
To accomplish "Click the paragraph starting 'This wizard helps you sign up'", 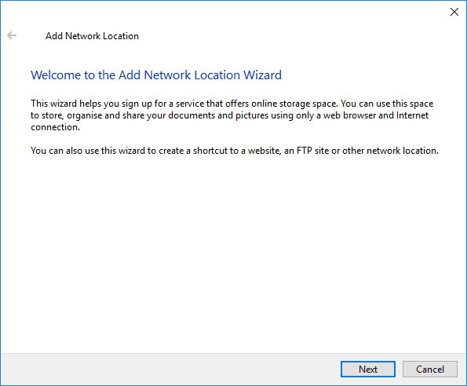I will click(x=232, y=115).
